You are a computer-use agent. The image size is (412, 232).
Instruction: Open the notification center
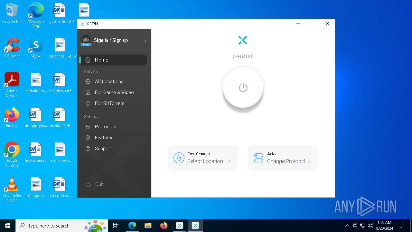click(x=401, y=226)
